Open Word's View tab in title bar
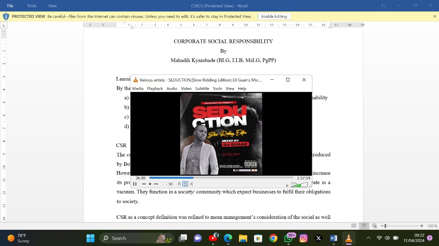Screen dimensions: 439x246 click(x=52, y=6)
